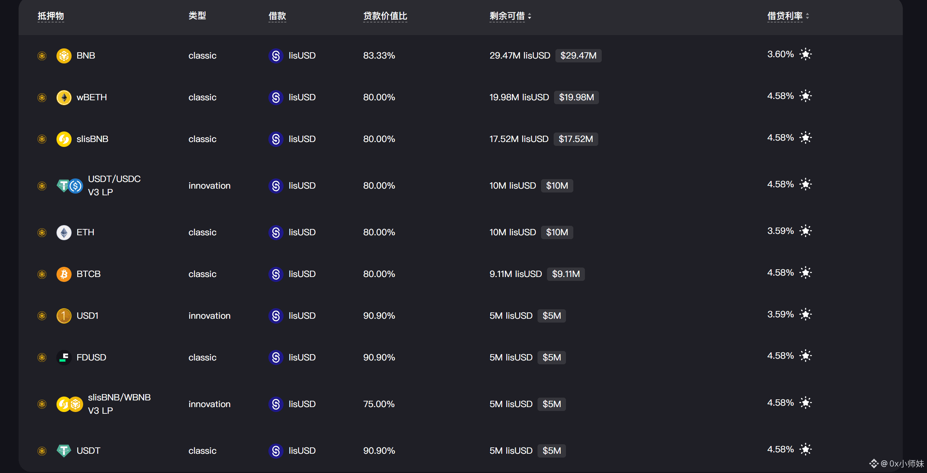The image size is (927, 473).
Task: Click the FDUSD token icon
Action: (x=64, y=358)
